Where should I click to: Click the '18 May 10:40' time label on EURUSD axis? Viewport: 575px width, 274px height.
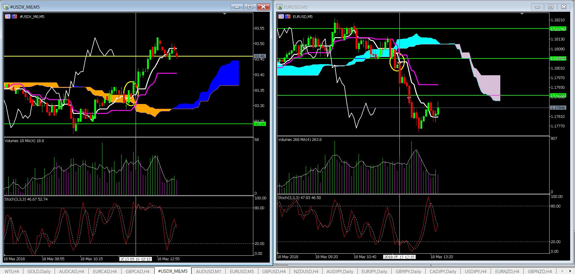pos(365,257)
